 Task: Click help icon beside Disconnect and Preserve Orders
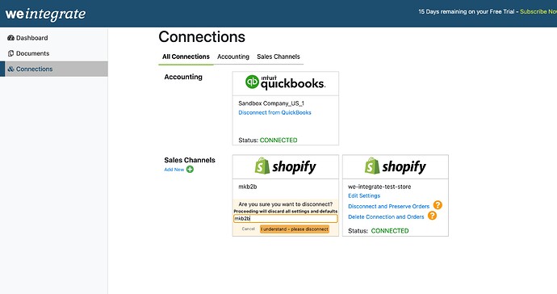[x=438, y=205]
